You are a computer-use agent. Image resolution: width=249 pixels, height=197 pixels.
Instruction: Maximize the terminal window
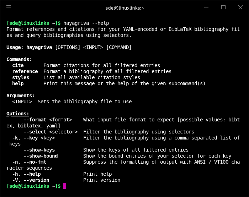click(223, 7)
